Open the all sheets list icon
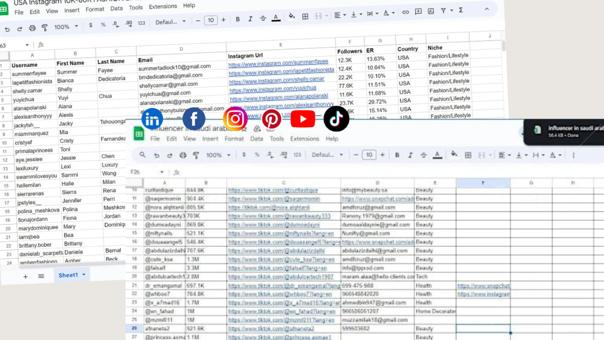Viewport: 604px width, 340px height. click(41, 276)
